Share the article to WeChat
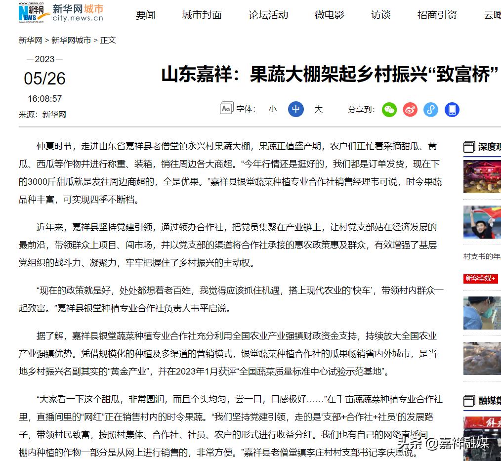This screenshot has width=501, height=461. coord(389,109)
